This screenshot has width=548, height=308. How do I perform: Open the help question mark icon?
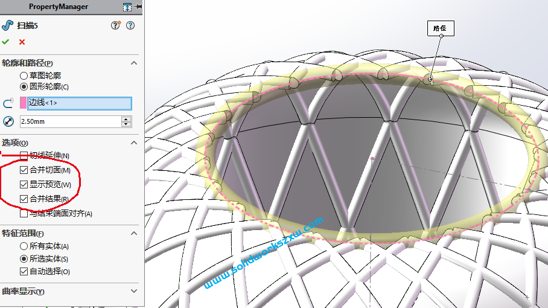[130, 25]
